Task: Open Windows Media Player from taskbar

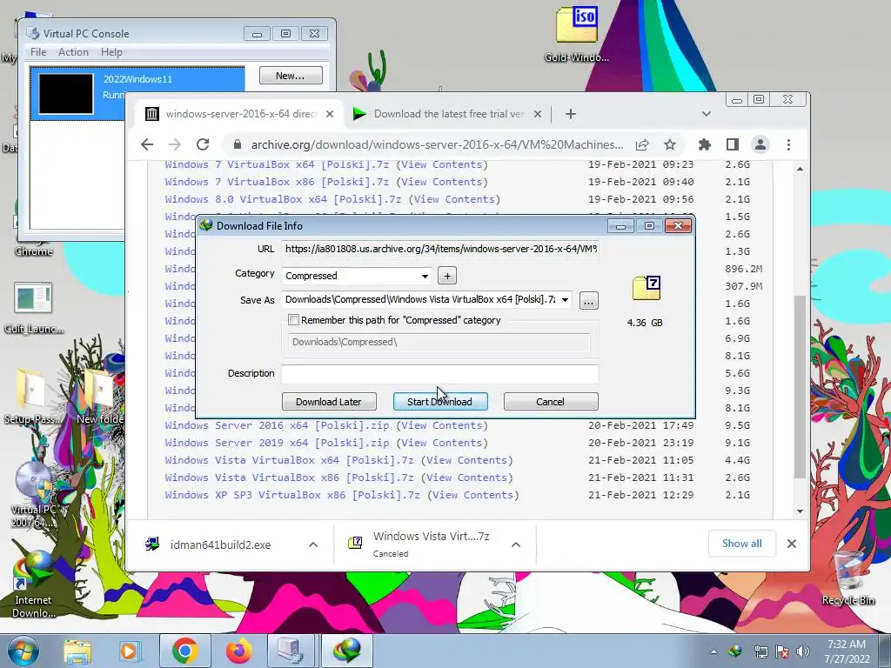Action: point(130,651)
